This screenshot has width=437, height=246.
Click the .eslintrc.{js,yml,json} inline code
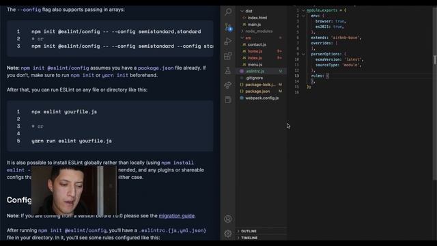(x=172, y=231)
